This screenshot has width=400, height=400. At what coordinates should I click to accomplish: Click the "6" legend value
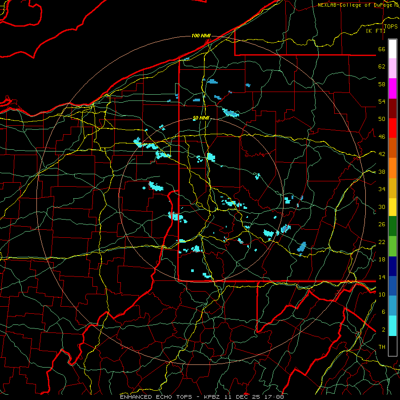(x=383, y=312)
